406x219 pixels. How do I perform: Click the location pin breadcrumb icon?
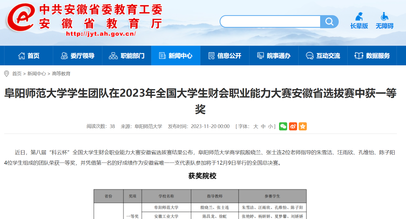[x=7, y=74]
